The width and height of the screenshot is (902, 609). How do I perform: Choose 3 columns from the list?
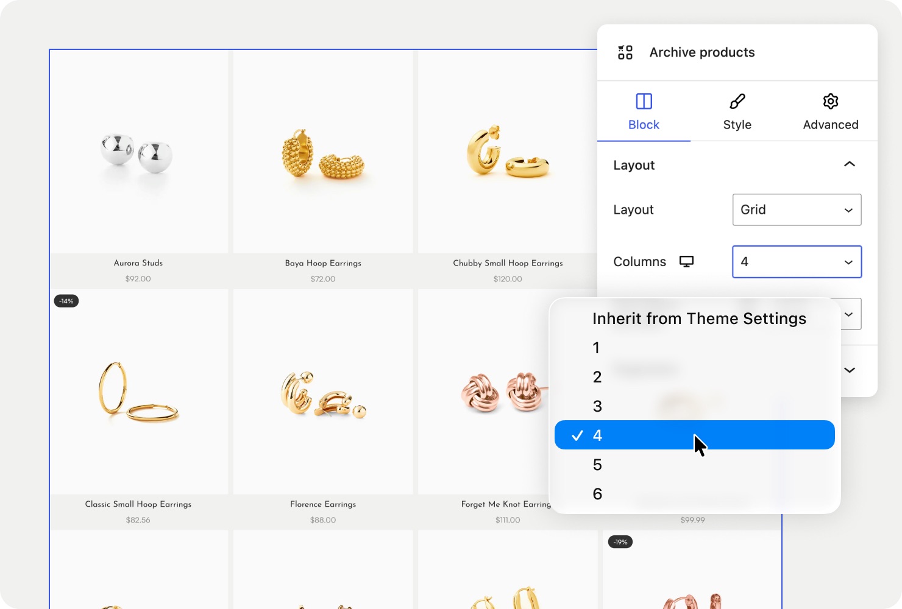(695, 406)
